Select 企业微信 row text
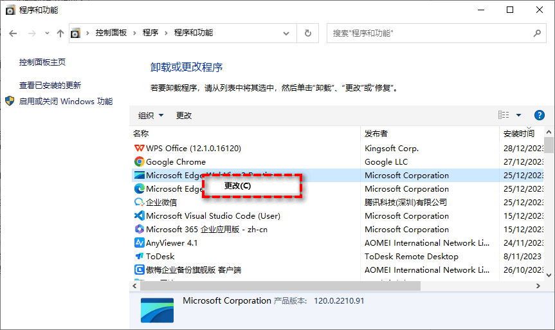Image resolution: width=555 pixels, height=330 pixels. click(x=161, y=202)
